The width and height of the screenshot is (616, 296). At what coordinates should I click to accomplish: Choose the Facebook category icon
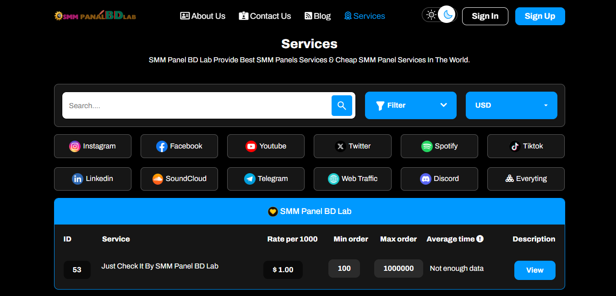coord(162,146)
